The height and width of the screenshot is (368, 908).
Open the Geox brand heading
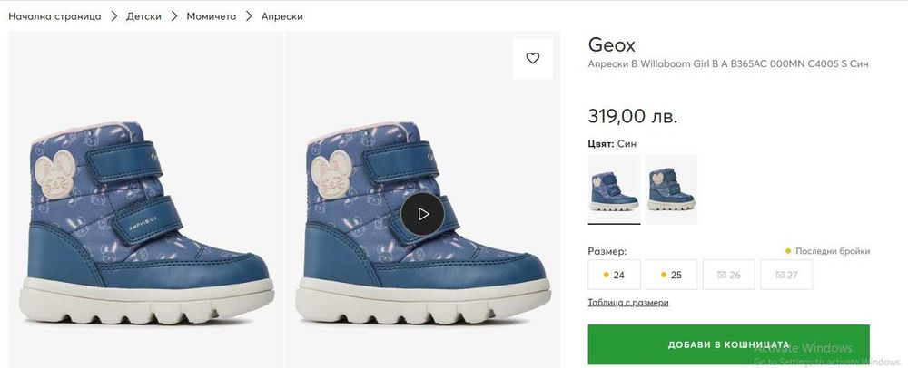click(612, 44)
